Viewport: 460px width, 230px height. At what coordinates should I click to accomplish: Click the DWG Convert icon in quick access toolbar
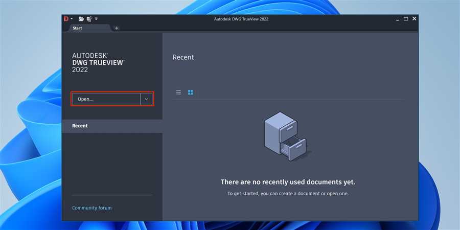click(x=89, y=19)
